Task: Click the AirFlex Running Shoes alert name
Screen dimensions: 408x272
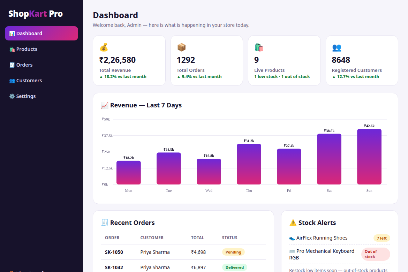Action: [322, 238]
